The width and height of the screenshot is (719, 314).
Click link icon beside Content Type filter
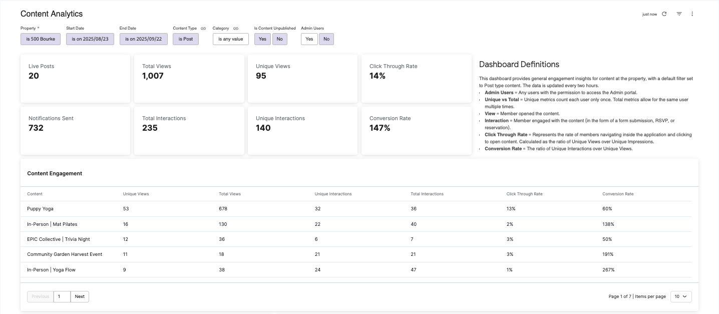[203, 29]
